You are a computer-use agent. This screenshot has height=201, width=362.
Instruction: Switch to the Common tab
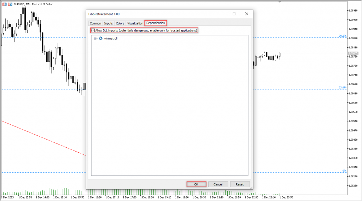pos(95,23)
